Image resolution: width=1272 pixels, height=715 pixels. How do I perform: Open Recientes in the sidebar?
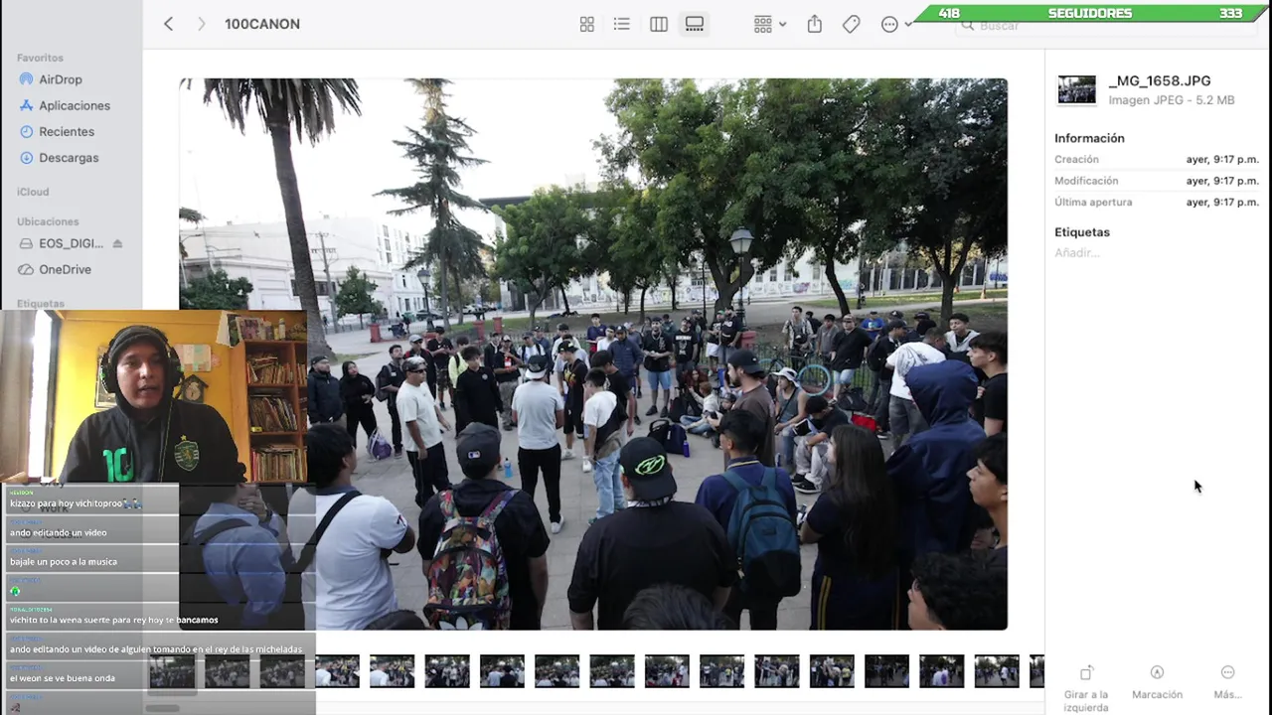click(67, 131)
